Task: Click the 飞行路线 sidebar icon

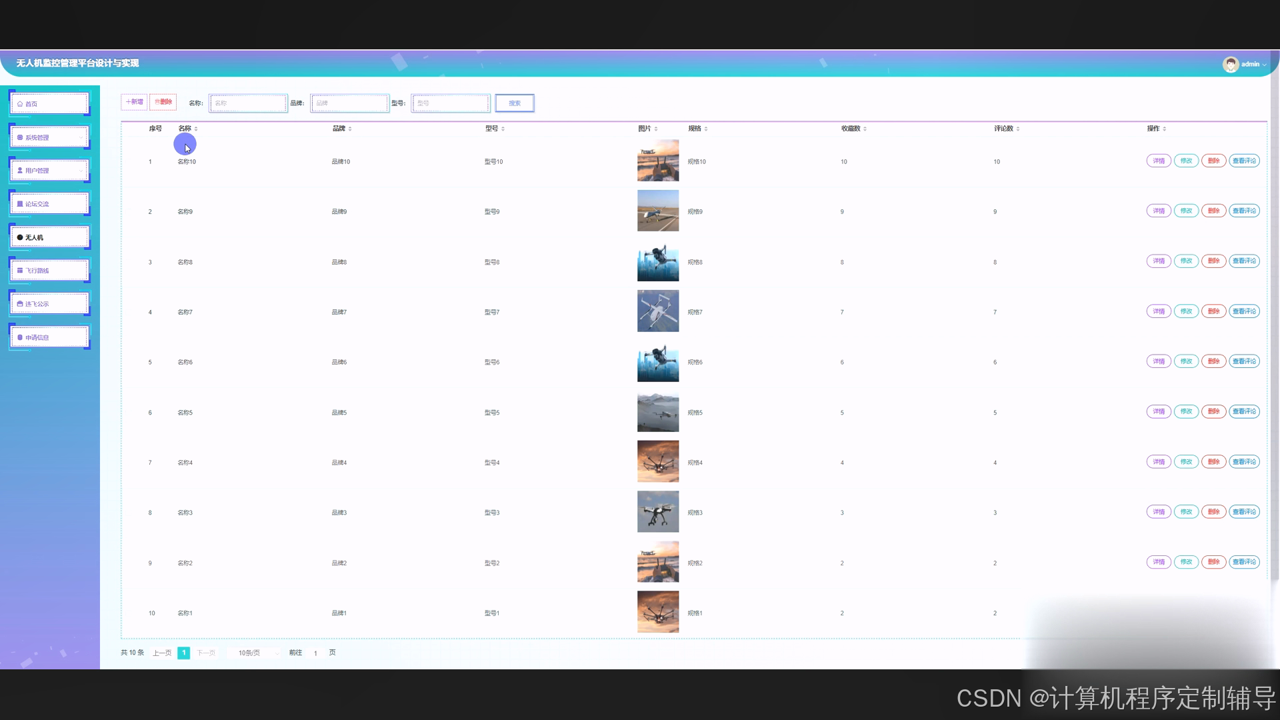Action: pos(20,271)
